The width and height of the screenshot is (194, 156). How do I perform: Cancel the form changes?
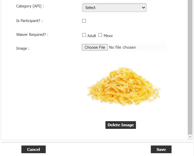[x=34, y=150]
